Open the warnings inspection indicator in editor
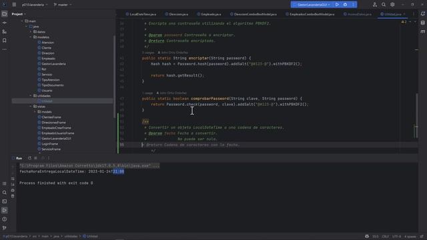 404,22
